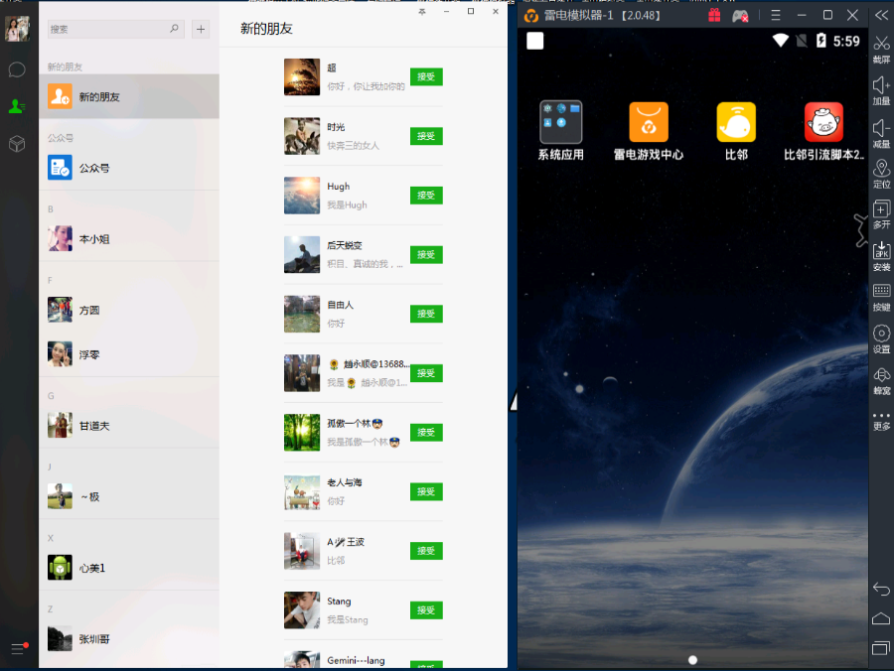Accept friend request from A王波

(x=426, y=551)
